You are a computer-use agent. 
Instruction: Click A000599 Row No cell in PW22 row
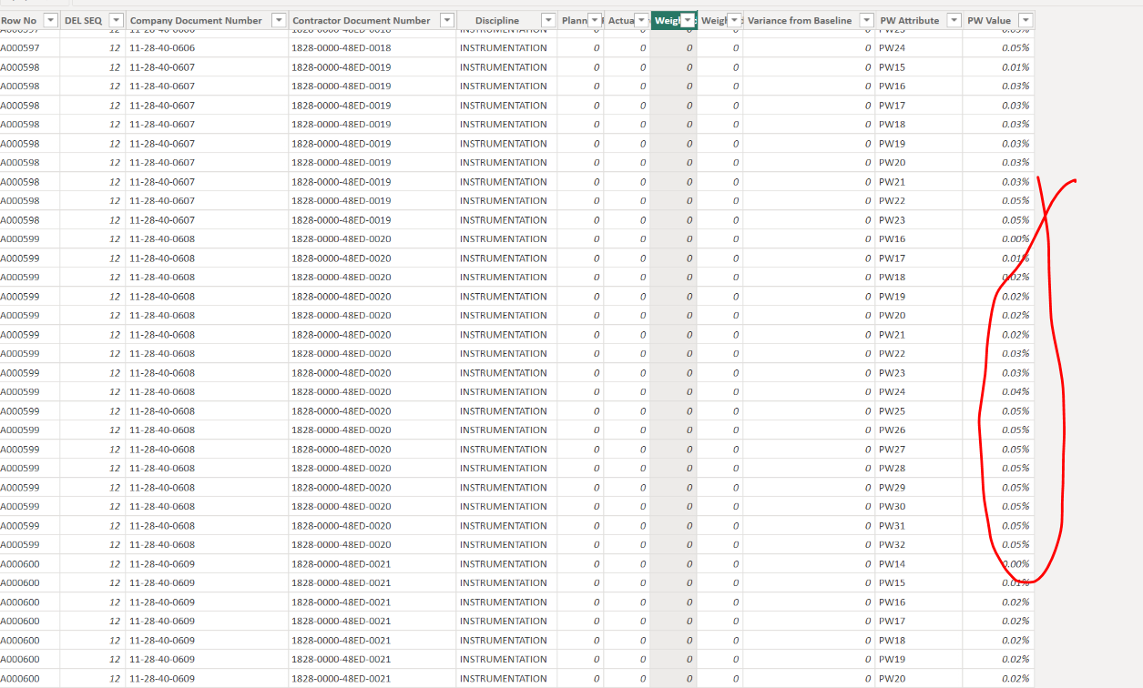pyautogui.click(x=30, y=353)
